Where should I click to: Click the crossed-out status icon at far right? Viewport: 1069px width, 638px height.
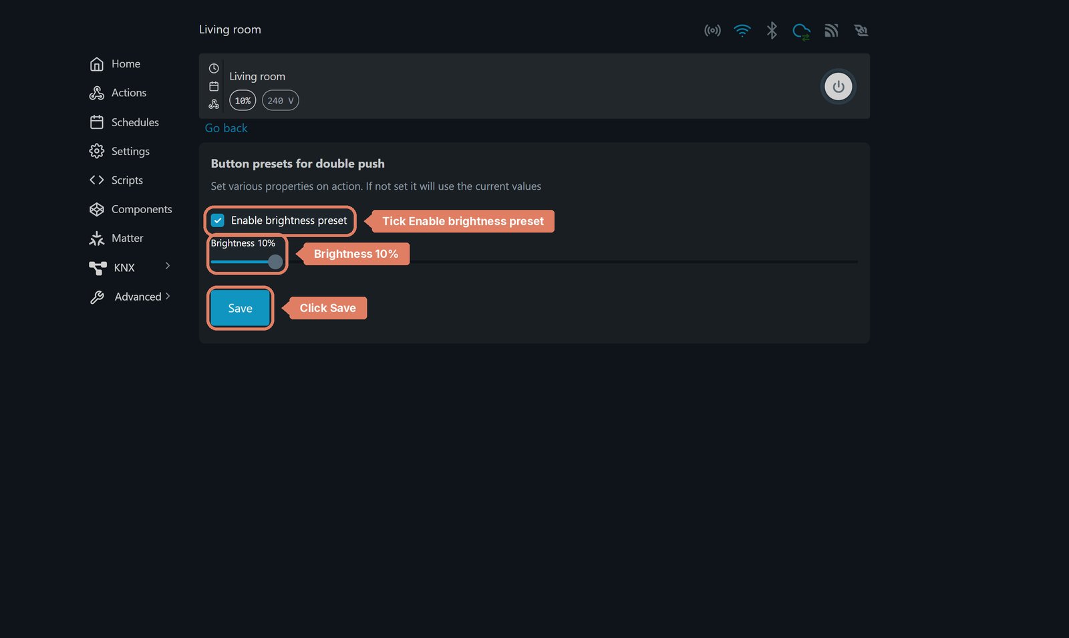click(x=861, y=31)
